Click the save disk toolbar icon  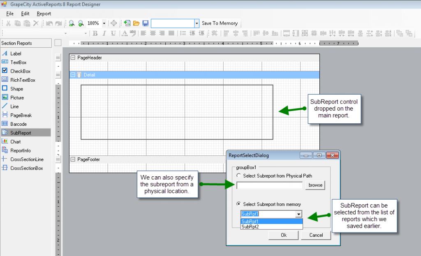coord(145,23)
